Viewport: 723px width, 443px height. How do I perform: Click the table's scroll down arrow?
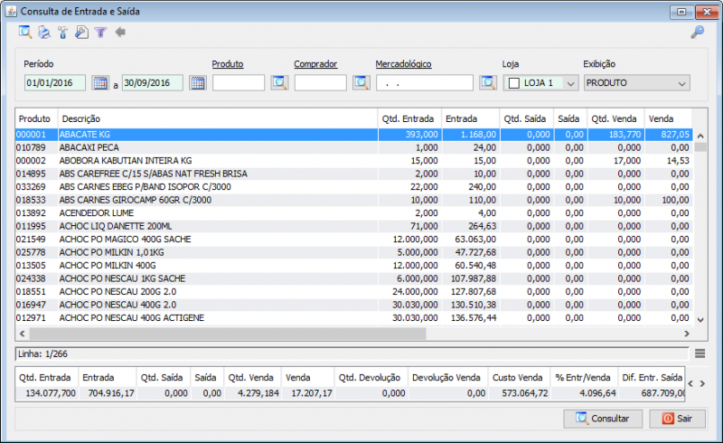700,320
